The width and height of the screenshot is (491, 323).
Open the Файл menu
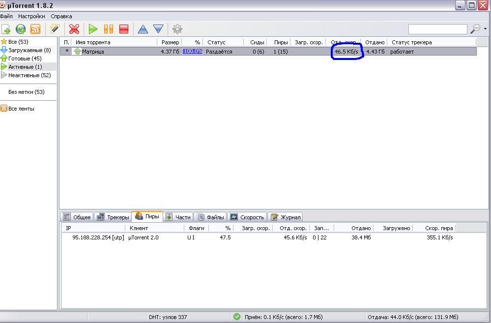coord(6,16)
